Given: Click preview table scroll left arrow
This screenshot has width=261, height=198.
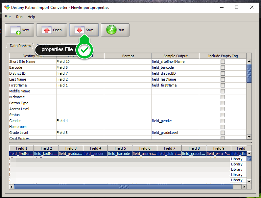Looking at the screenshot, I should (12, 187).
